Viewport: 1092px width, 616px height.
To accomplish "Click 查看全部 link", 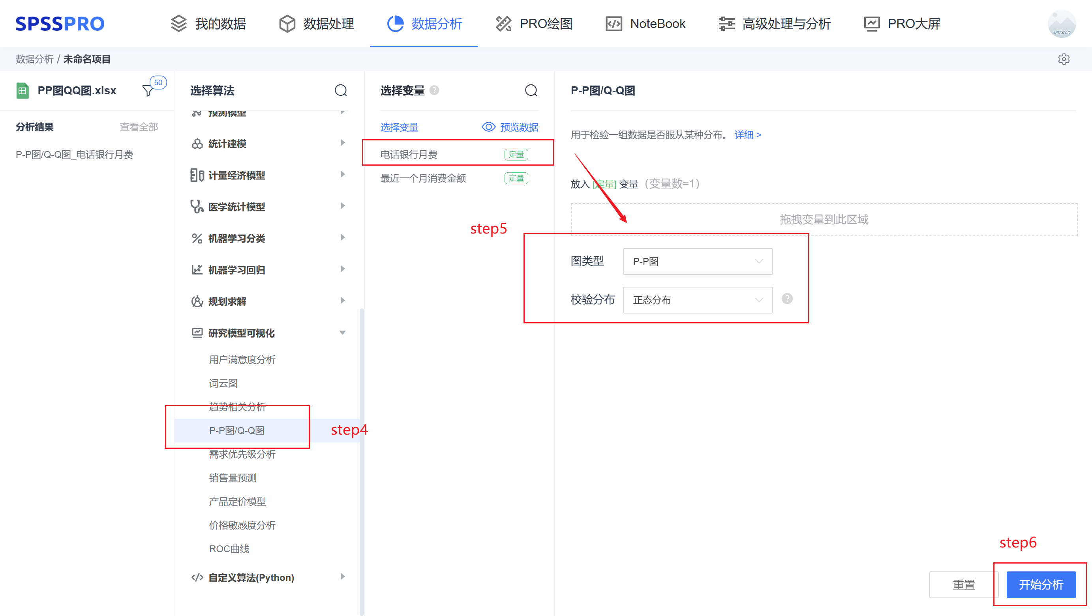I will (139, 127).
